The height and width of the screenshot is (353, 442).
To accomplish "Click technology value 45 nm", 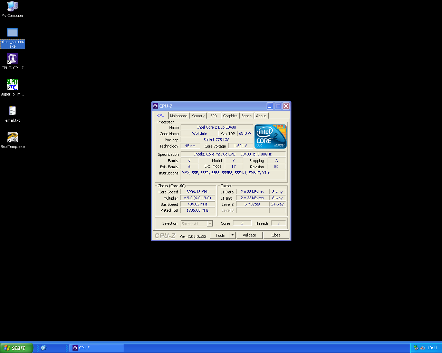I will click(x=190, y=146).
